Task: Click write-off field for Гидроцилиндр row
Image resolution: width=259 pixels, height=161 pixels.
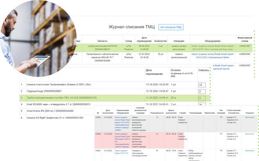Action: pyautogui.click(x=202, y=92)
